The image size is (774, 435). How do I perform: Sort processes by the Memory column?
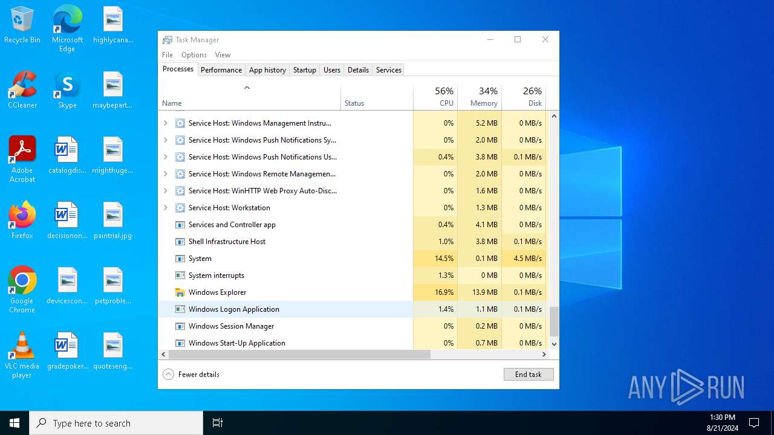[x=480, y=97]
